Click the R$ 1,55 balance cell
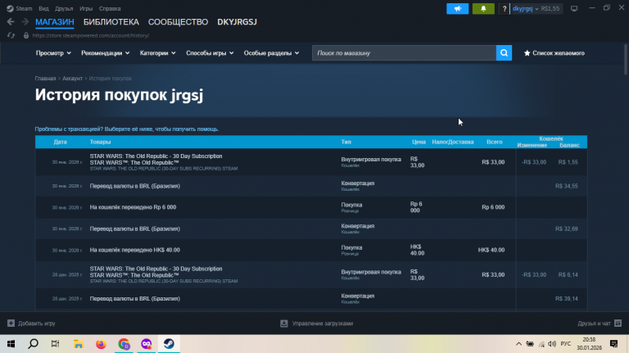Screen dimensions: 629x353 coord(568,162)
